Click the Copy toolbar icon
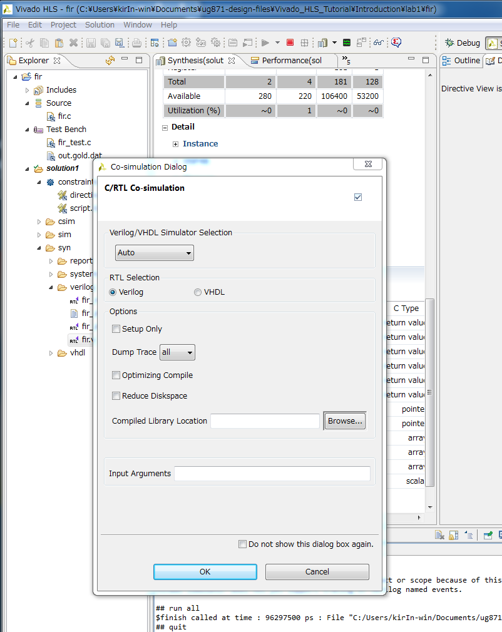Screen dimensions: 502x632 point(44,43)
